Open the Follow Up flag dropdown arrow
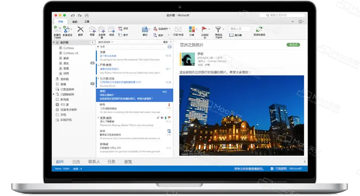Image resolution: width=360 pixels, height=196 pixels. [x=209, y=29]
